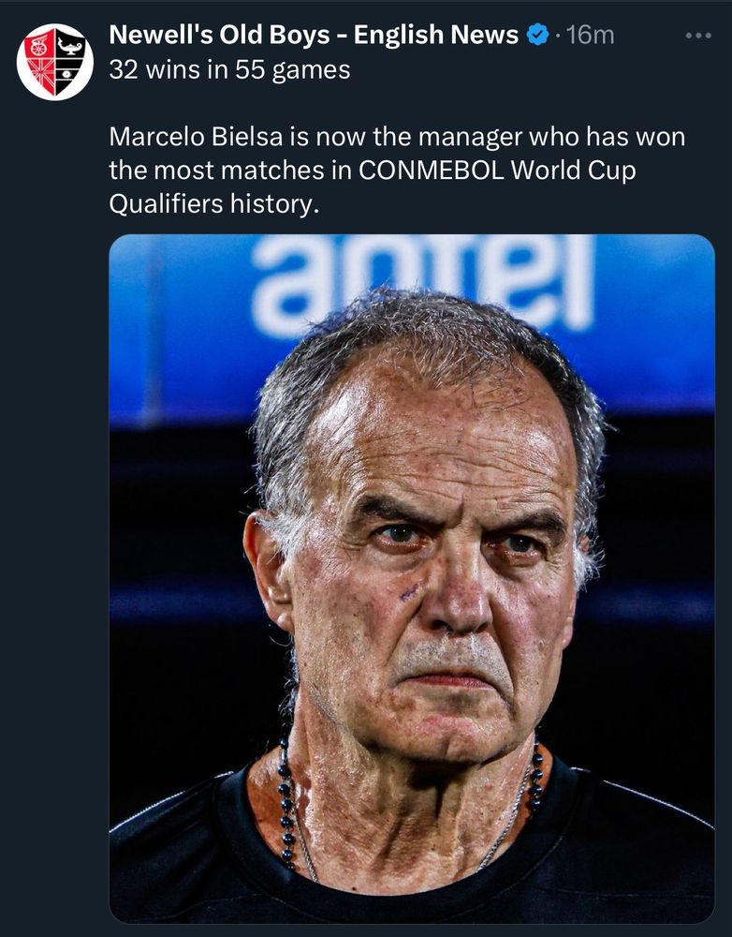Click the blue verified checkmark badge
Screen dimensions: 732x937
(538, 37)
